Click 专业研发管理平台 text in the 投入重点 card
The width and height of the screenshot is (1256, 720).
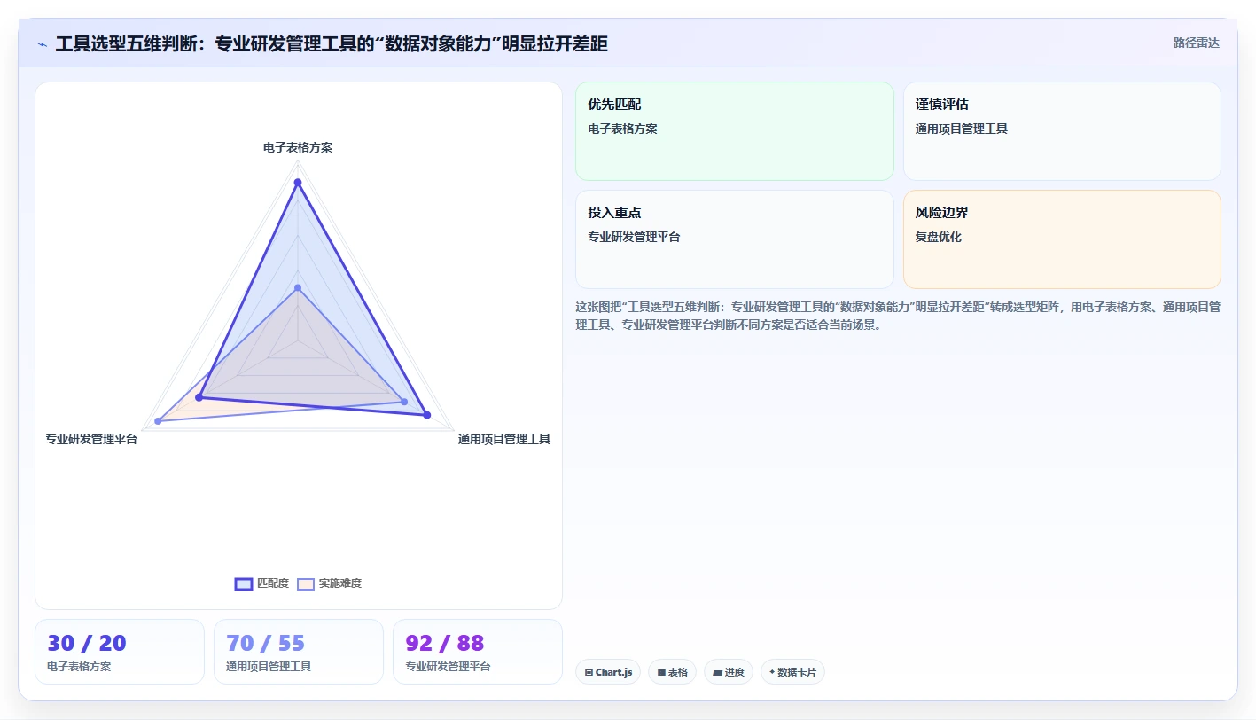click(x=634, y=237)
